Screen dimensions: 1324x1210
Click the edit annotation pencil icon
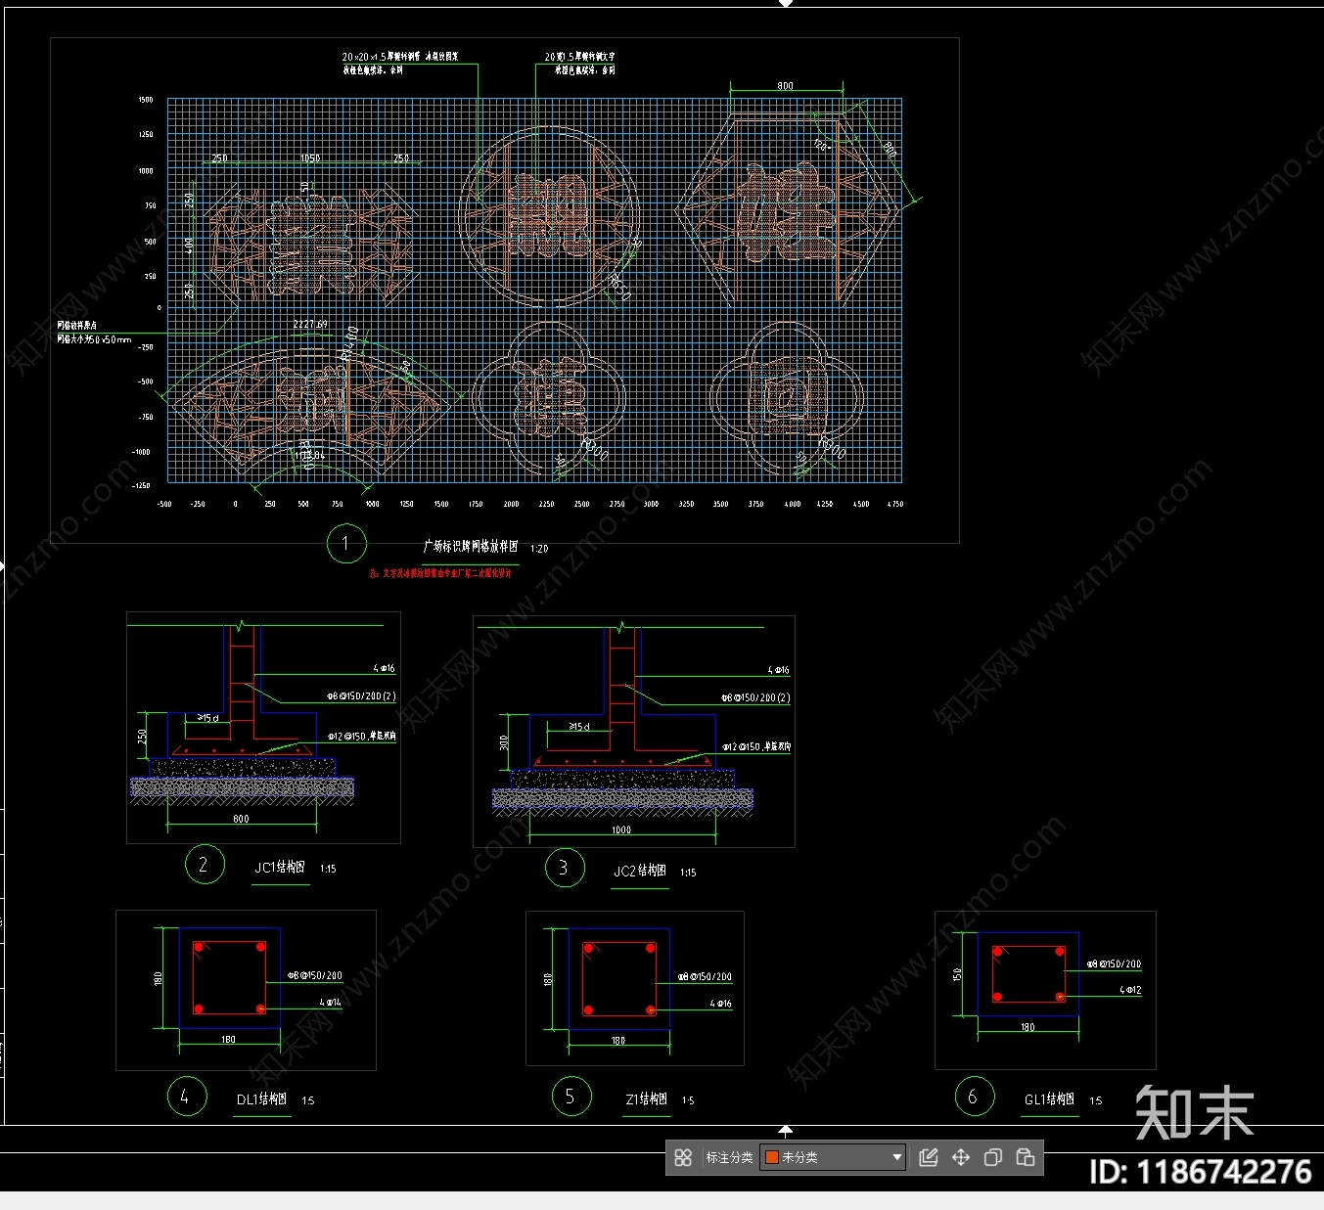929,1157
